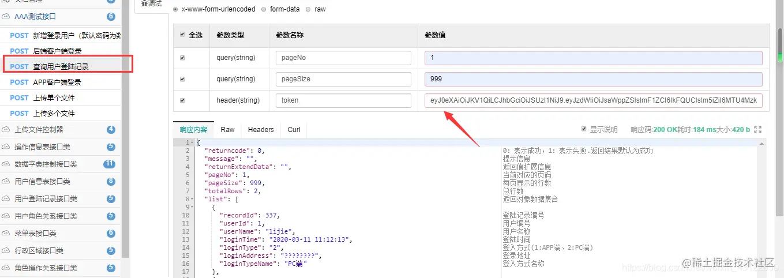Uncheck the pageNo parameter row checkbox
Viewport: 784px width, 278px height.
click(x=183, y=58)
